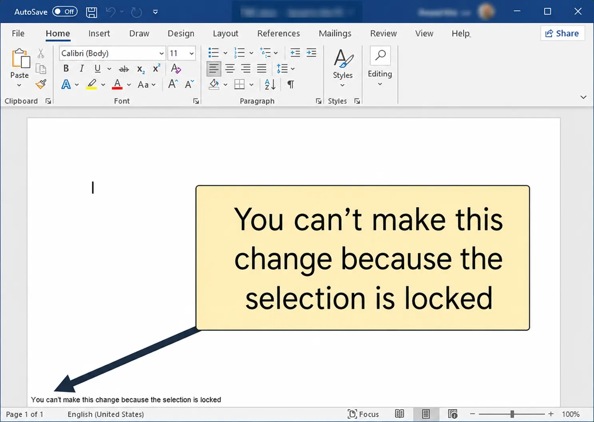
Task: Click the Copy icon
Action: pyautogui.click(x=41, y=69)
